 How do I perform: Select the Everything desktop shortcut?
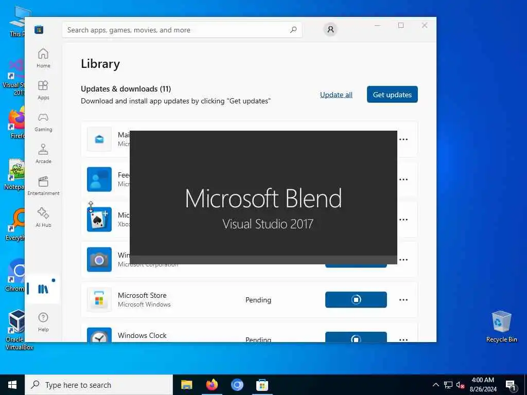click(x=15, y=224)
